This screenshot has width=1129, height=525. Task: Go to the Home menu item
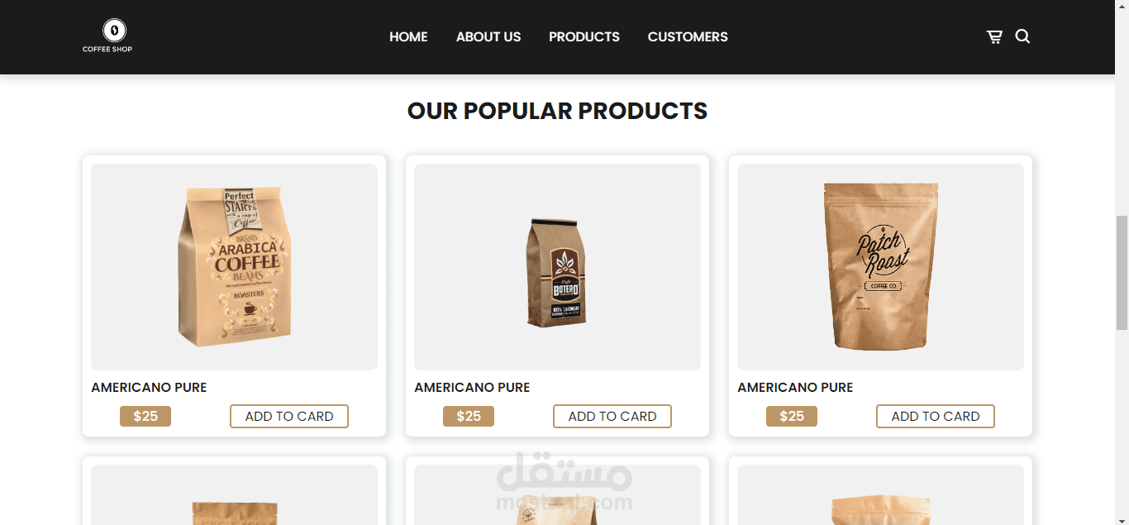coord(408,36)
